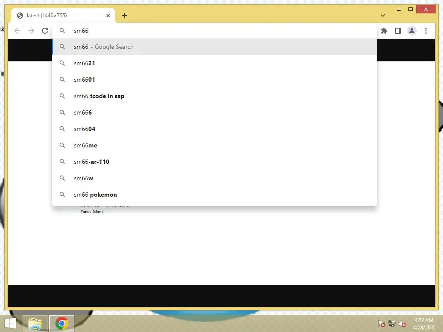Pick 'sm66 tcode in sap' suggestion
443x332 pixels.
pos(215,96)
